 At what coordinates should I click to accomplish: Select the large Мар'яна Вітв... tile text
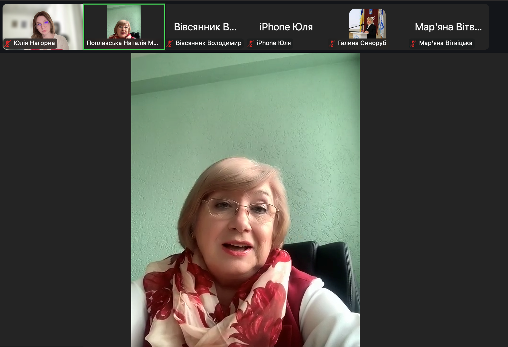pyautogui.click(x=448, y=27)
